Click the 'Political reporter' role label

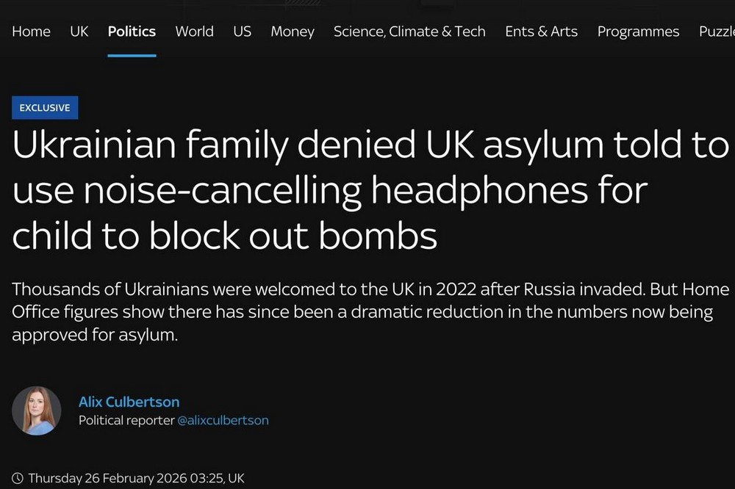pos(126,421)
